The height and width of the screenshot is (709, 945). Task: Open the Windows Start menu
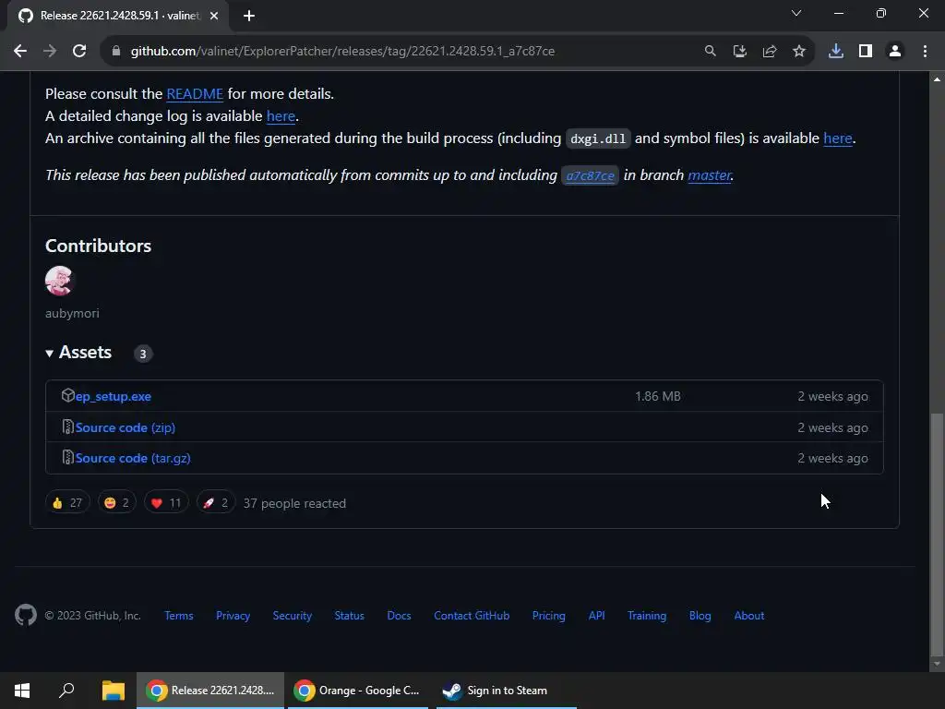22,691
